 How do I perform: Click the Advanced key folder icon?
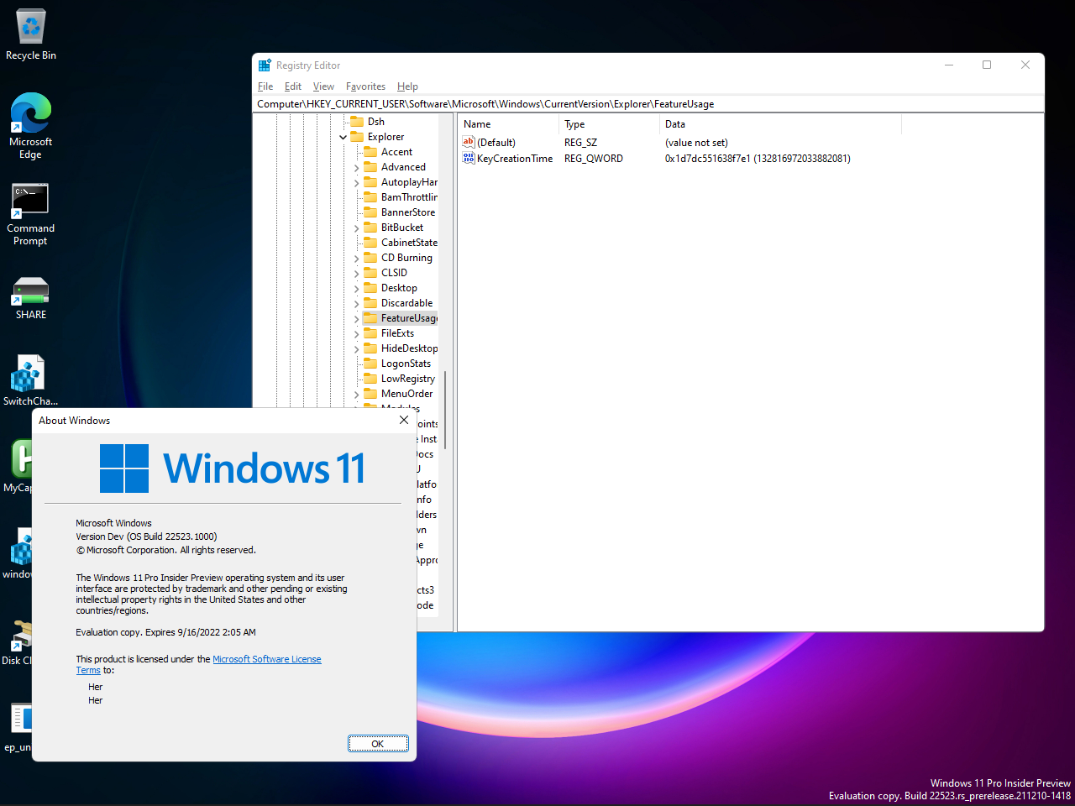[x=370, y=167]
